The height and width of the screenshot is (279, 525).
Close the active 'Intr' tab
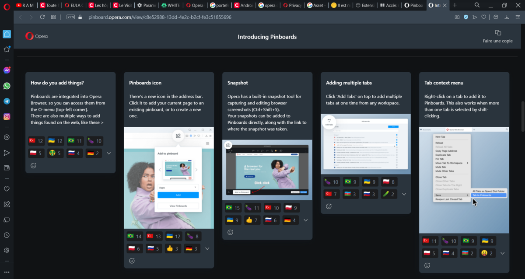444,5
